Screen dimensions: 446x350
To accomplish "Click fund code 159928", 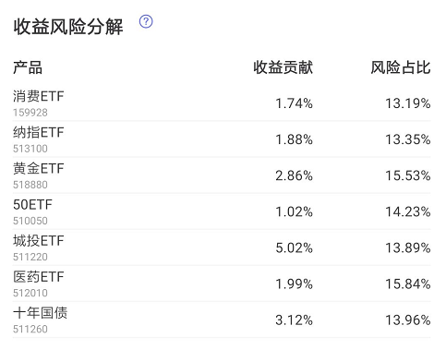I will coord(30,113).
